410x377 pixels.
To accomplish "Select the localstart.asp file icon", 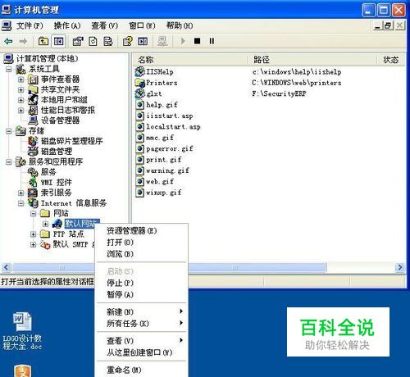I will [139, 126].
